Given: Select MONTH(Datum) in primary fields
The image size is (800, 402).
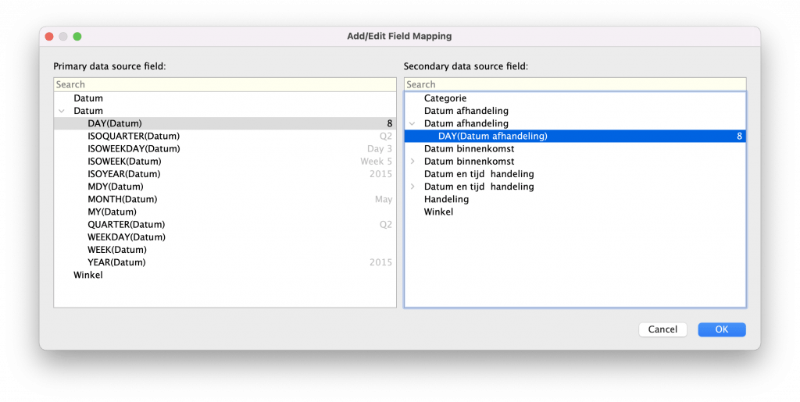Looking at the screenshot, I should tap(122, 199).
